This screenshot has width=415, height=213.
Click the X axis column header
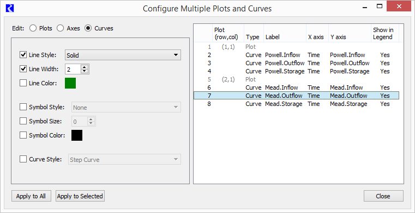pyautogui.click(x=317, y=34)
